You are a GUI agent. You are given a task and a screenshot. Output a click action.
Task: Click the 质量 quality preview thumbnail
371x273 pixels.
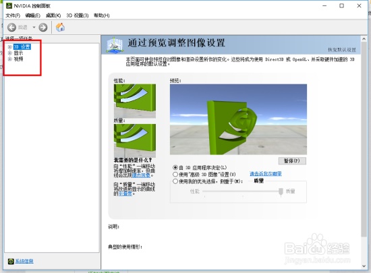(135, 141)
